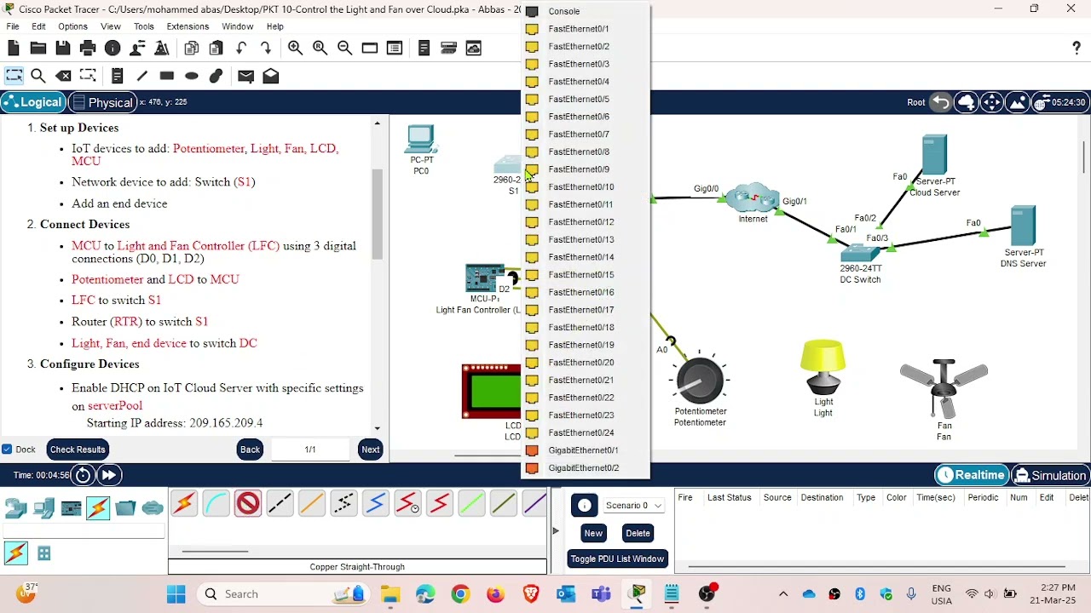Viewport: 1091px width, 613px height.
Task: Zoom in on the workspace
Action: [x=295, y=49]
